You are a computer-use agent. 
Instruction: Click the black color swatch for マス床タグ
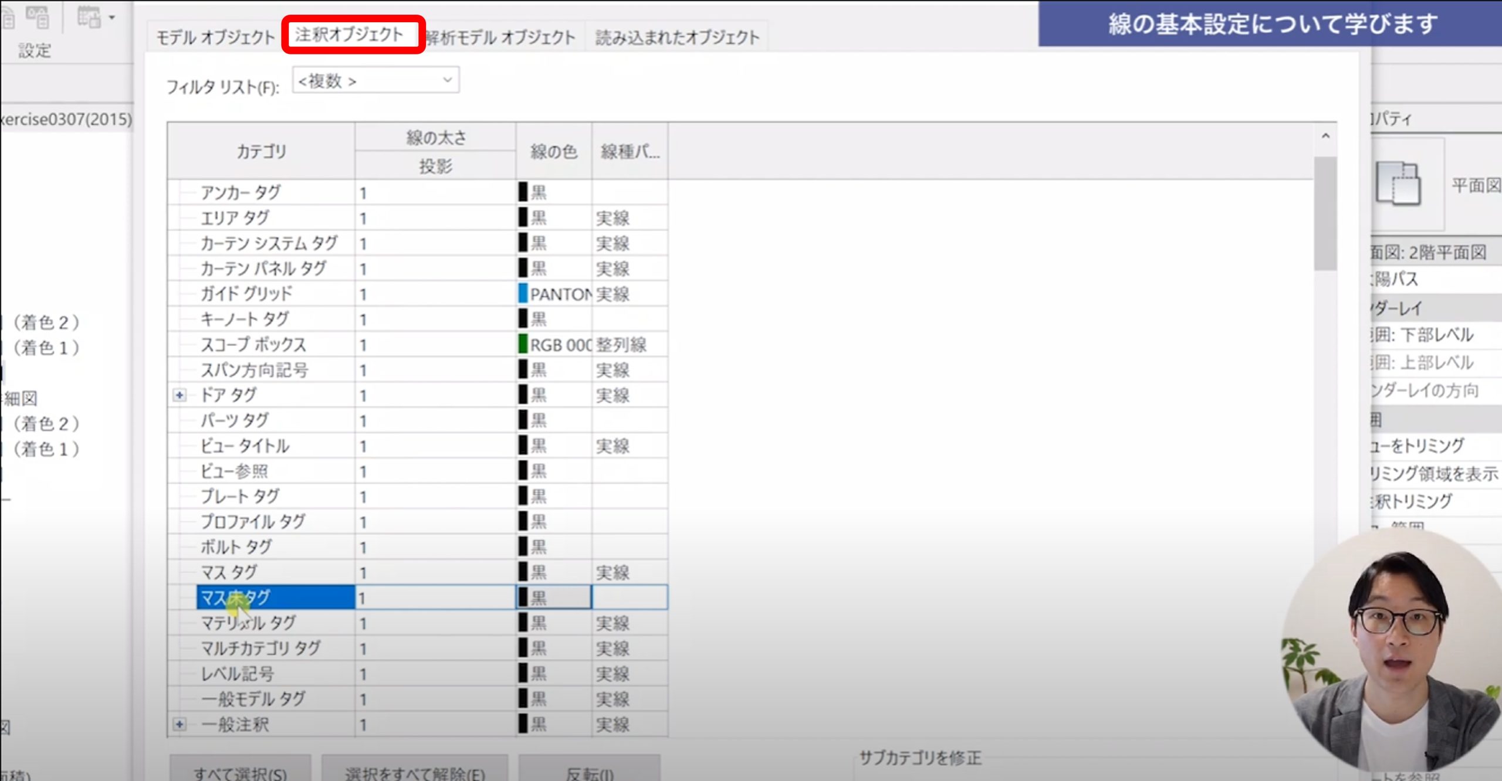tap(523, 597)
